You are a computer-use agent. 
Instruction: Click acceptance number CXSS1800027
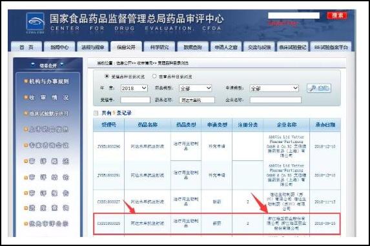tap(108, 202)
